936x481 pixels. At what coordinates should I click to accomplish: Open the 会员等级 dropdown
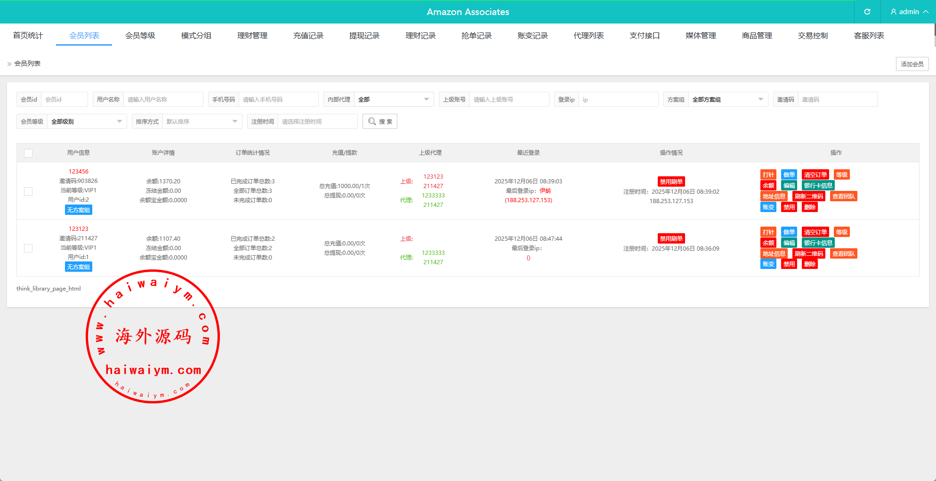pyautogui.click(x=86, y=122)
